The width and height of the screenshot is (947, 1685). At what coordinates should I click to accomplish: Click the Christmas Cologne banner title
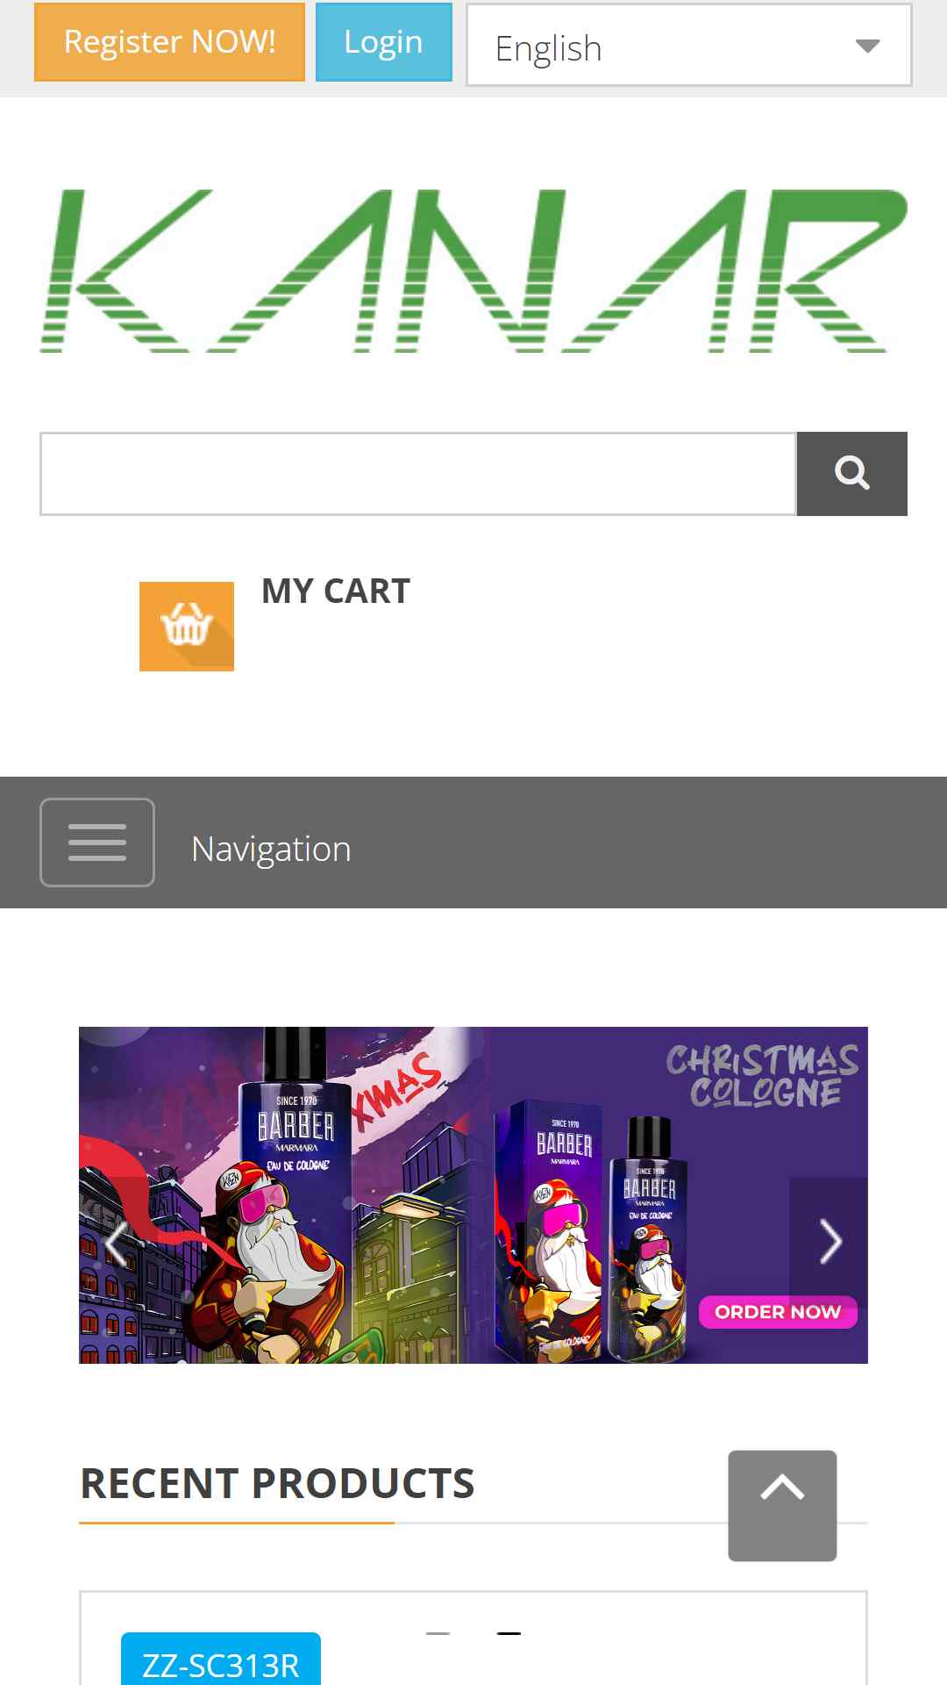tap(763, 1076)
